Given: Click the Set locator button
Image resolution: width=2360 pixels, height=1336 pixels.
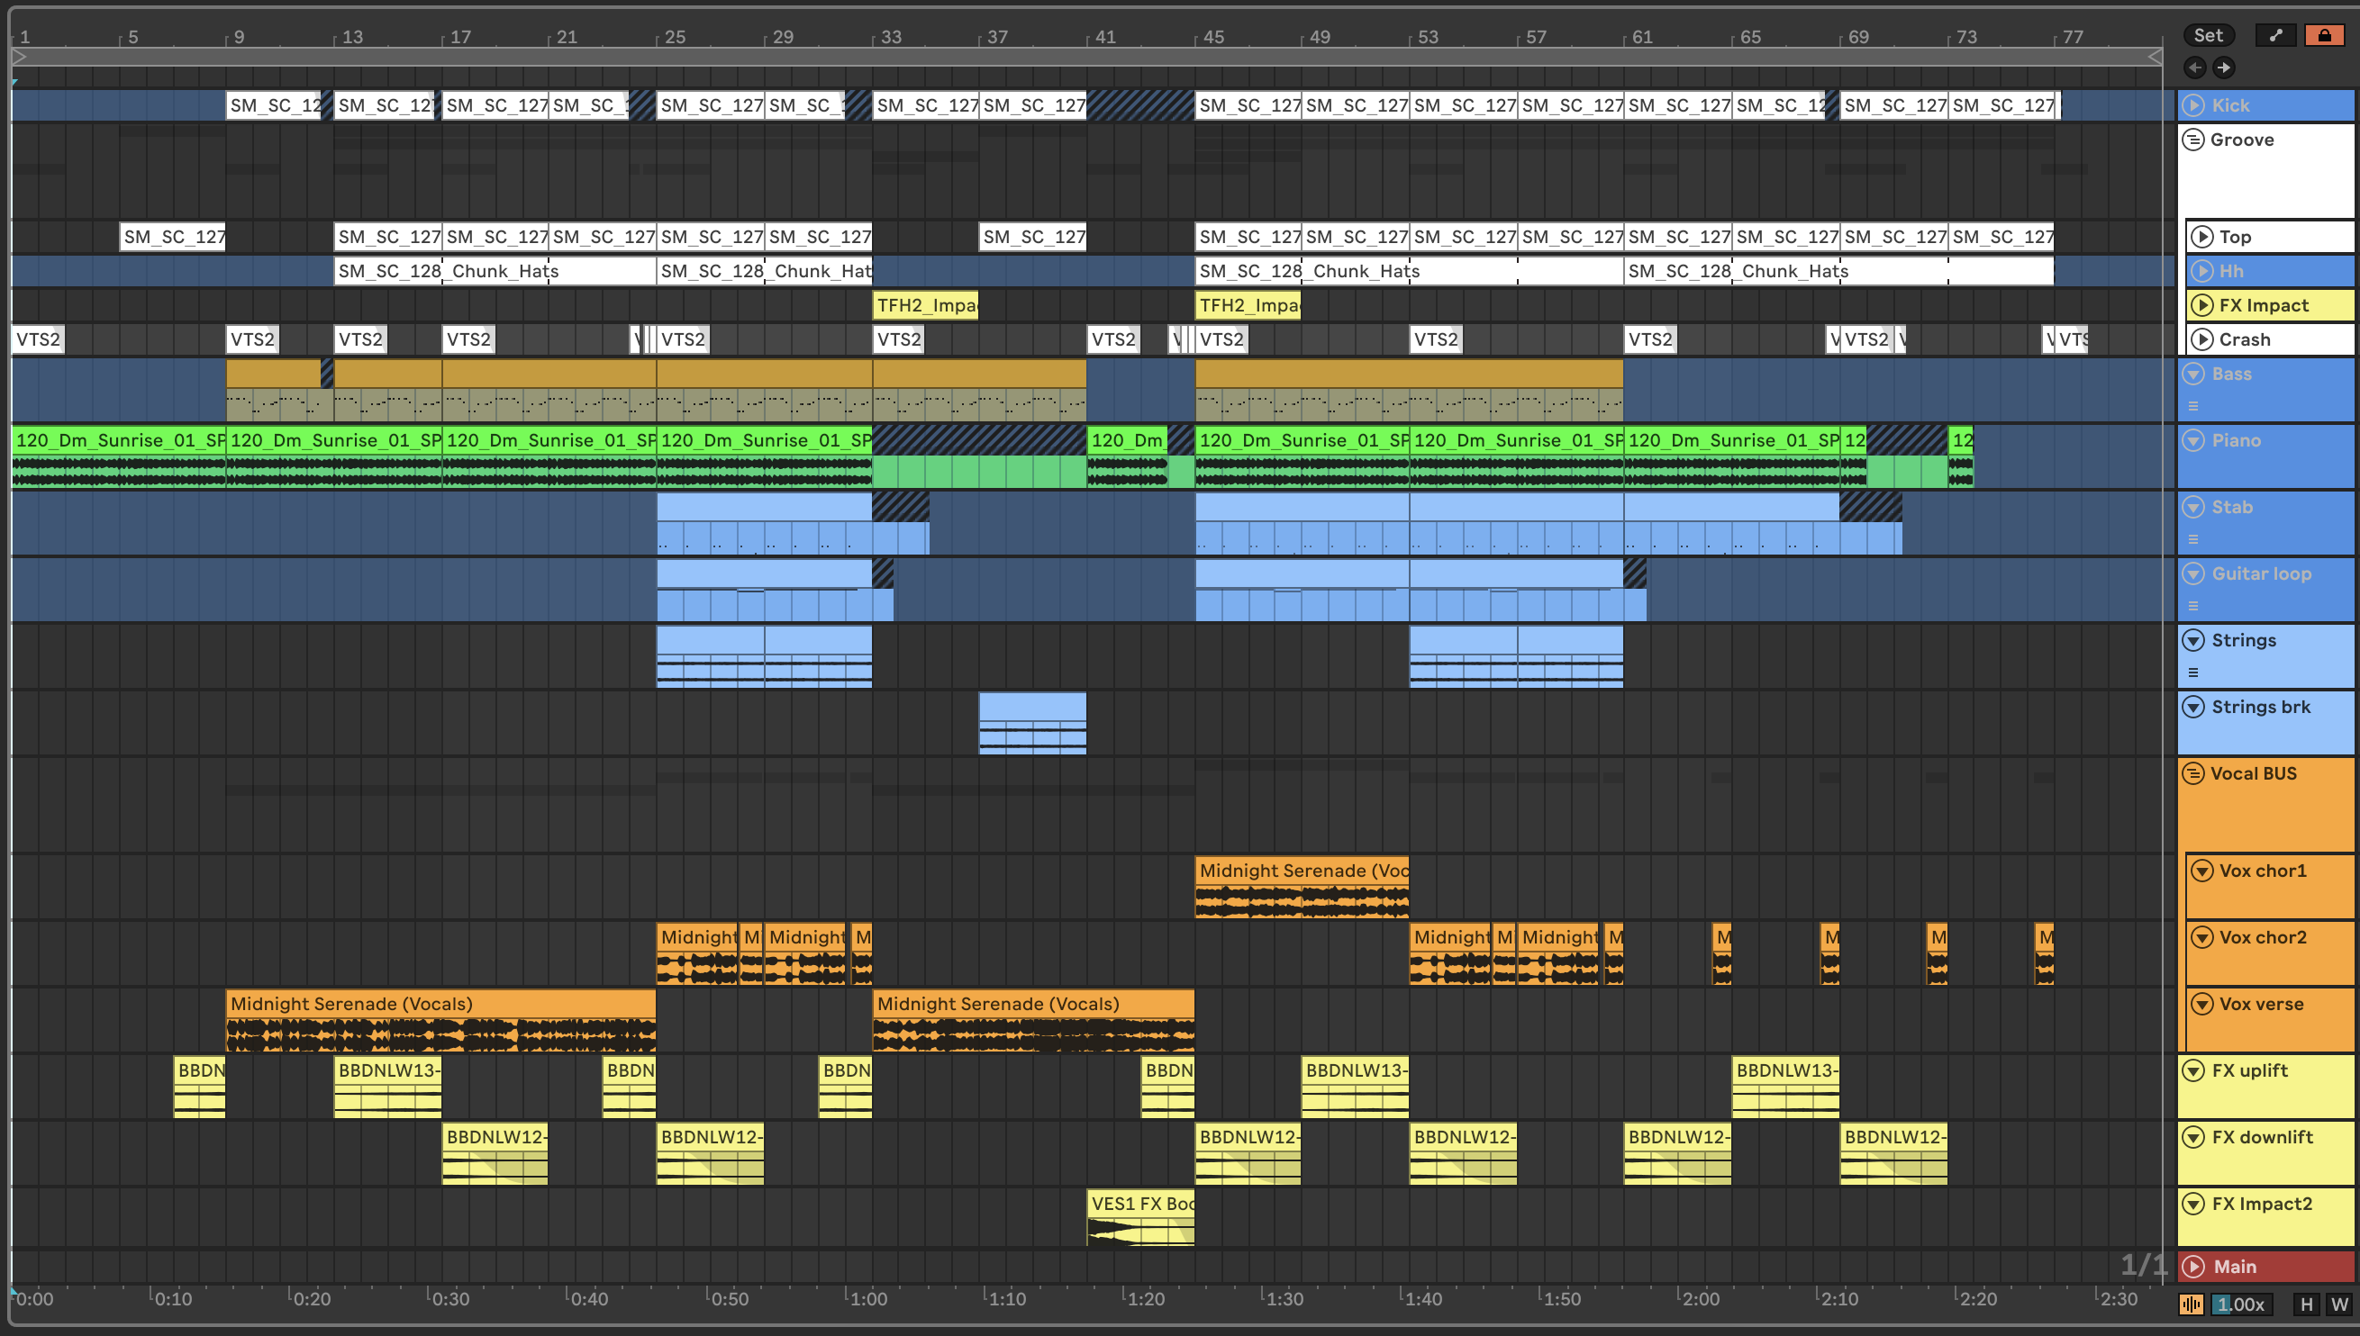Looking at the screenshot, I should coord(2208,35).
